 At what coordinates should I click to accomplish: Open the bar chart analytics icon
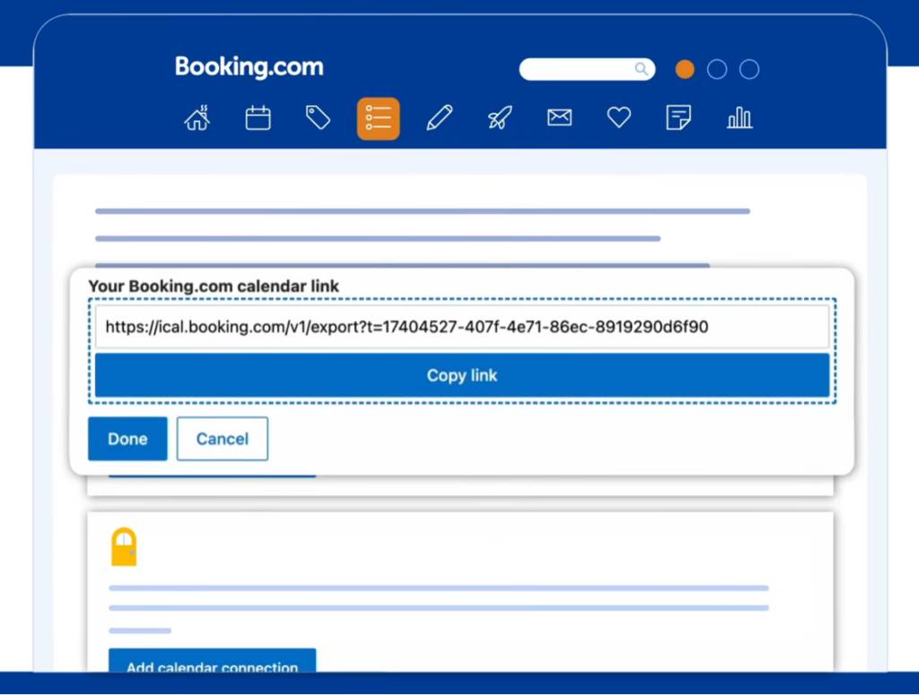(740, 117)
